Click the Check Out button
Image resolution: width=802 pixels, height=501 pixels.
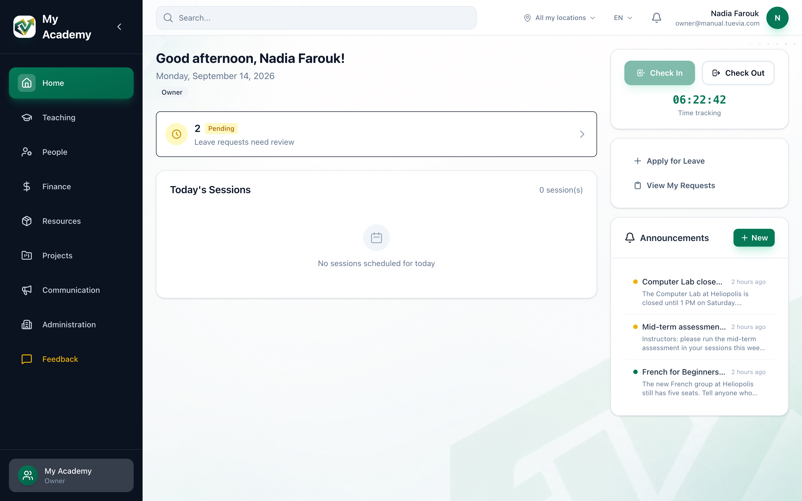[738, 73]
